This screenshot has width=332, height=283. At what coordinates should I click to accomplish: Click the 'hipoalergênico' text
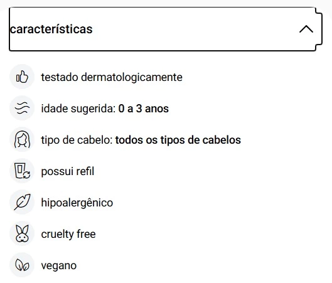(x=77, y=203)
